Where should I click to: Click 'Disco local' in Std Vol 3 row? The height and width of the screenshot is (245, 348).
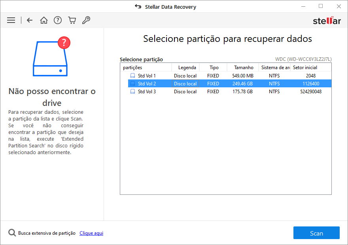[185, 92]
